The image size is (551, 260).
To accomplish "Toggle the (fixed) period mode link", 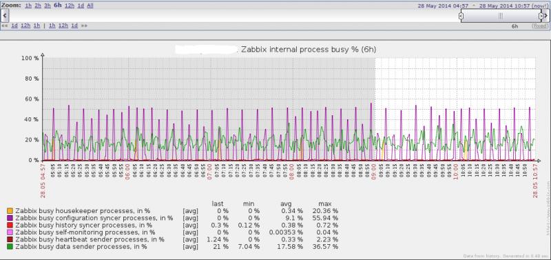I will [539, 26].
